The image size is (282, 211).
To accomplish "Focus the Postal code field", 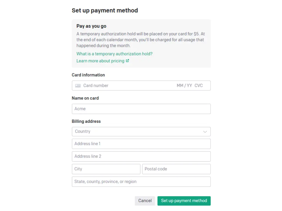I will click(x=176, y=169).
